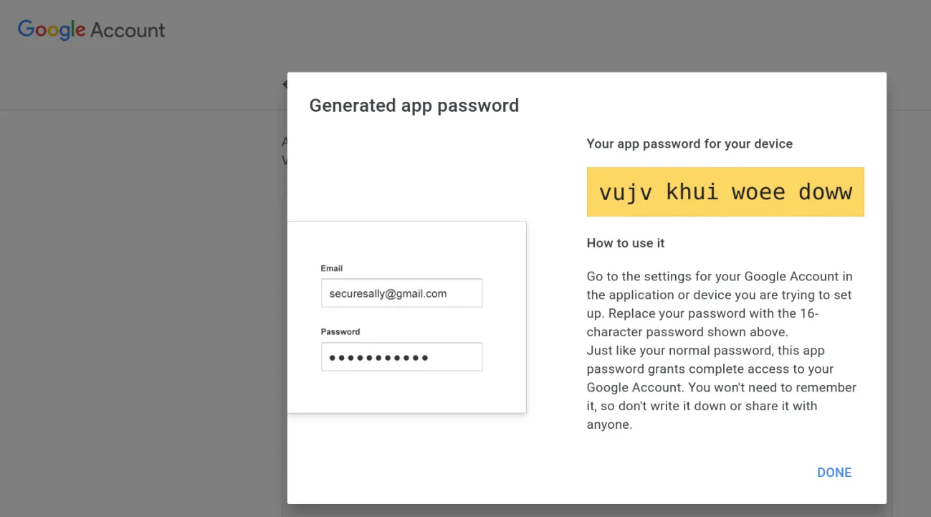Click the usage instructions paragraph
This screenshot has width=931, height=517.
pos(721,351)
